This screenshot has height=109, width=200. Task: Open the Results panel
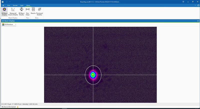coord(33,12)
